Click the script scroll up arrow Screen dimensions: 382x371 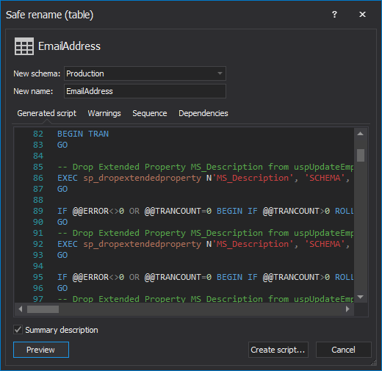click(x=360, y=134)
